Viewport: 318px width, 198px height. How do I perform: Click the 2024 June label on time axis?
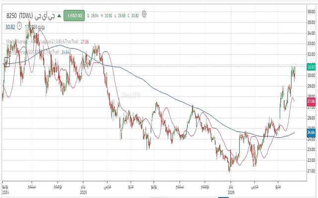[x=5, y=190]
